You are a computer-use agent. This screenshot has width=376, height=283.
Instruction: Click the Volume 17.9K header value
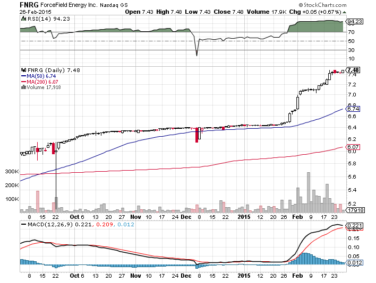click(267, 12)
